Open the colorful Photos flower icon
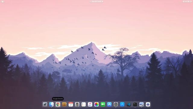Image resolution: width=193 pixels, height=109 pixels. pos(96,104)
